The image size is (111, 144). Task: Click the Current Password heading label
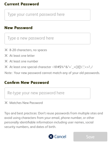tap(21, 4)
